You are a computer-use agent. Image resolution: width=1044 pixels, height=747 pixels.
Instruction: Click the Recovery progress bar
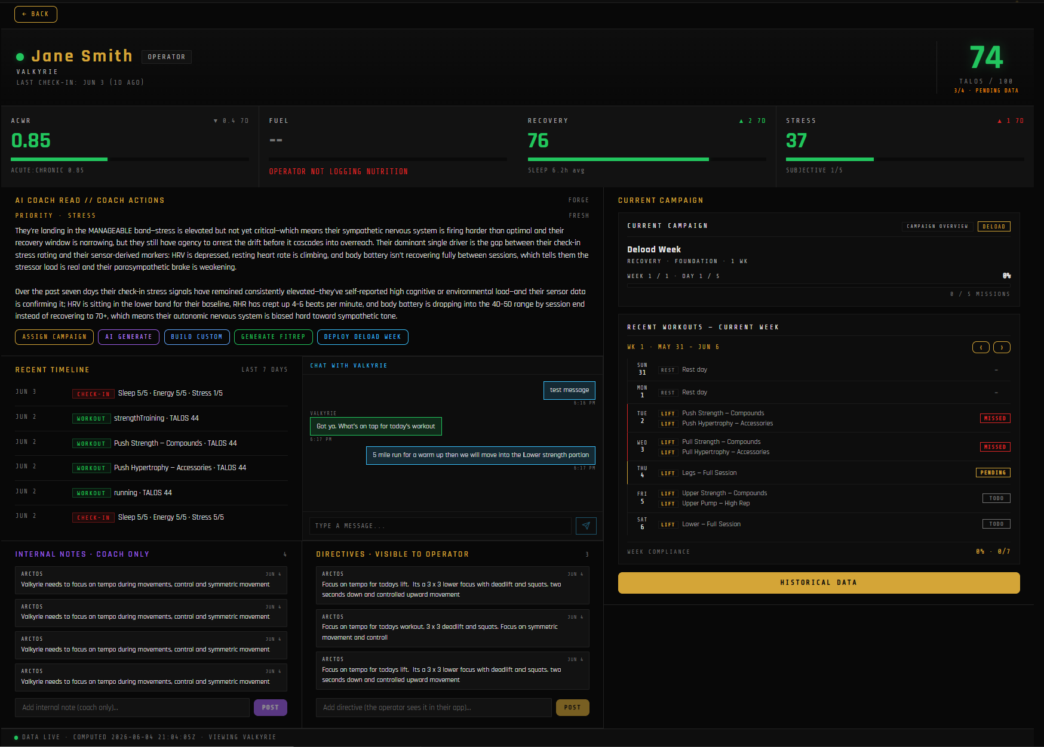point(647,159)
